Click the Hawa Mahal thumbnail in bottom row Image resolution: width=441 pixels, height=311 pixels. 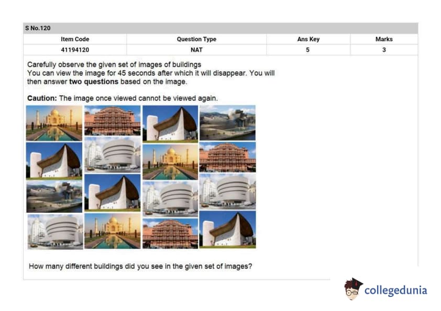(170, 233)
